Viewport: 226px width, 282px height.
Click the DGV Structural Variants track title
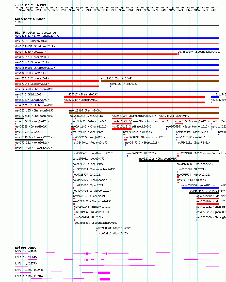36,33
